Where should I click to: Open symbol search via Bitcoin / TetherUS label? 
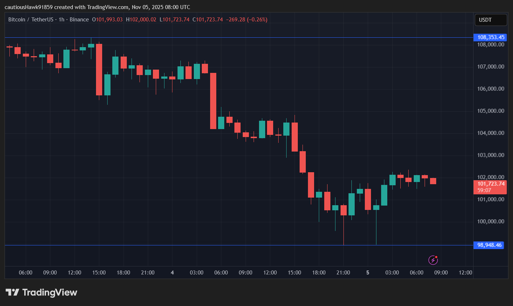pos(30,20)
